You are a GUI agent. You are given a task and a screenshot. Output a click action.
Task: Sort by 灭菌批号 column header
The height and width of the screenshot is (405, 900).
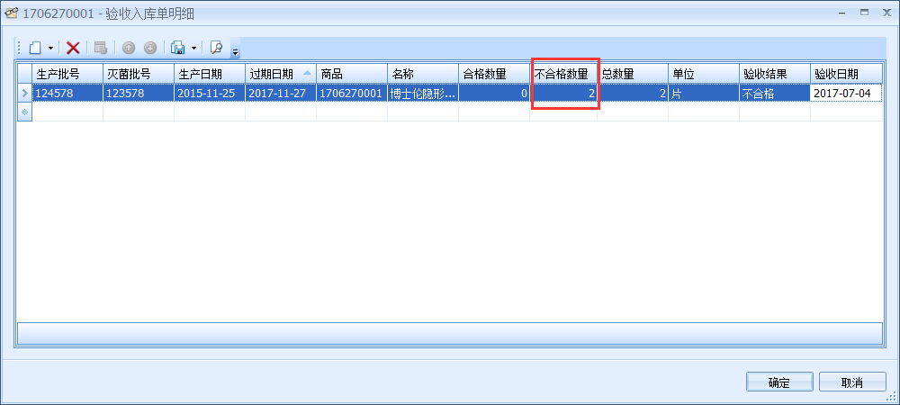click(139, 74)
